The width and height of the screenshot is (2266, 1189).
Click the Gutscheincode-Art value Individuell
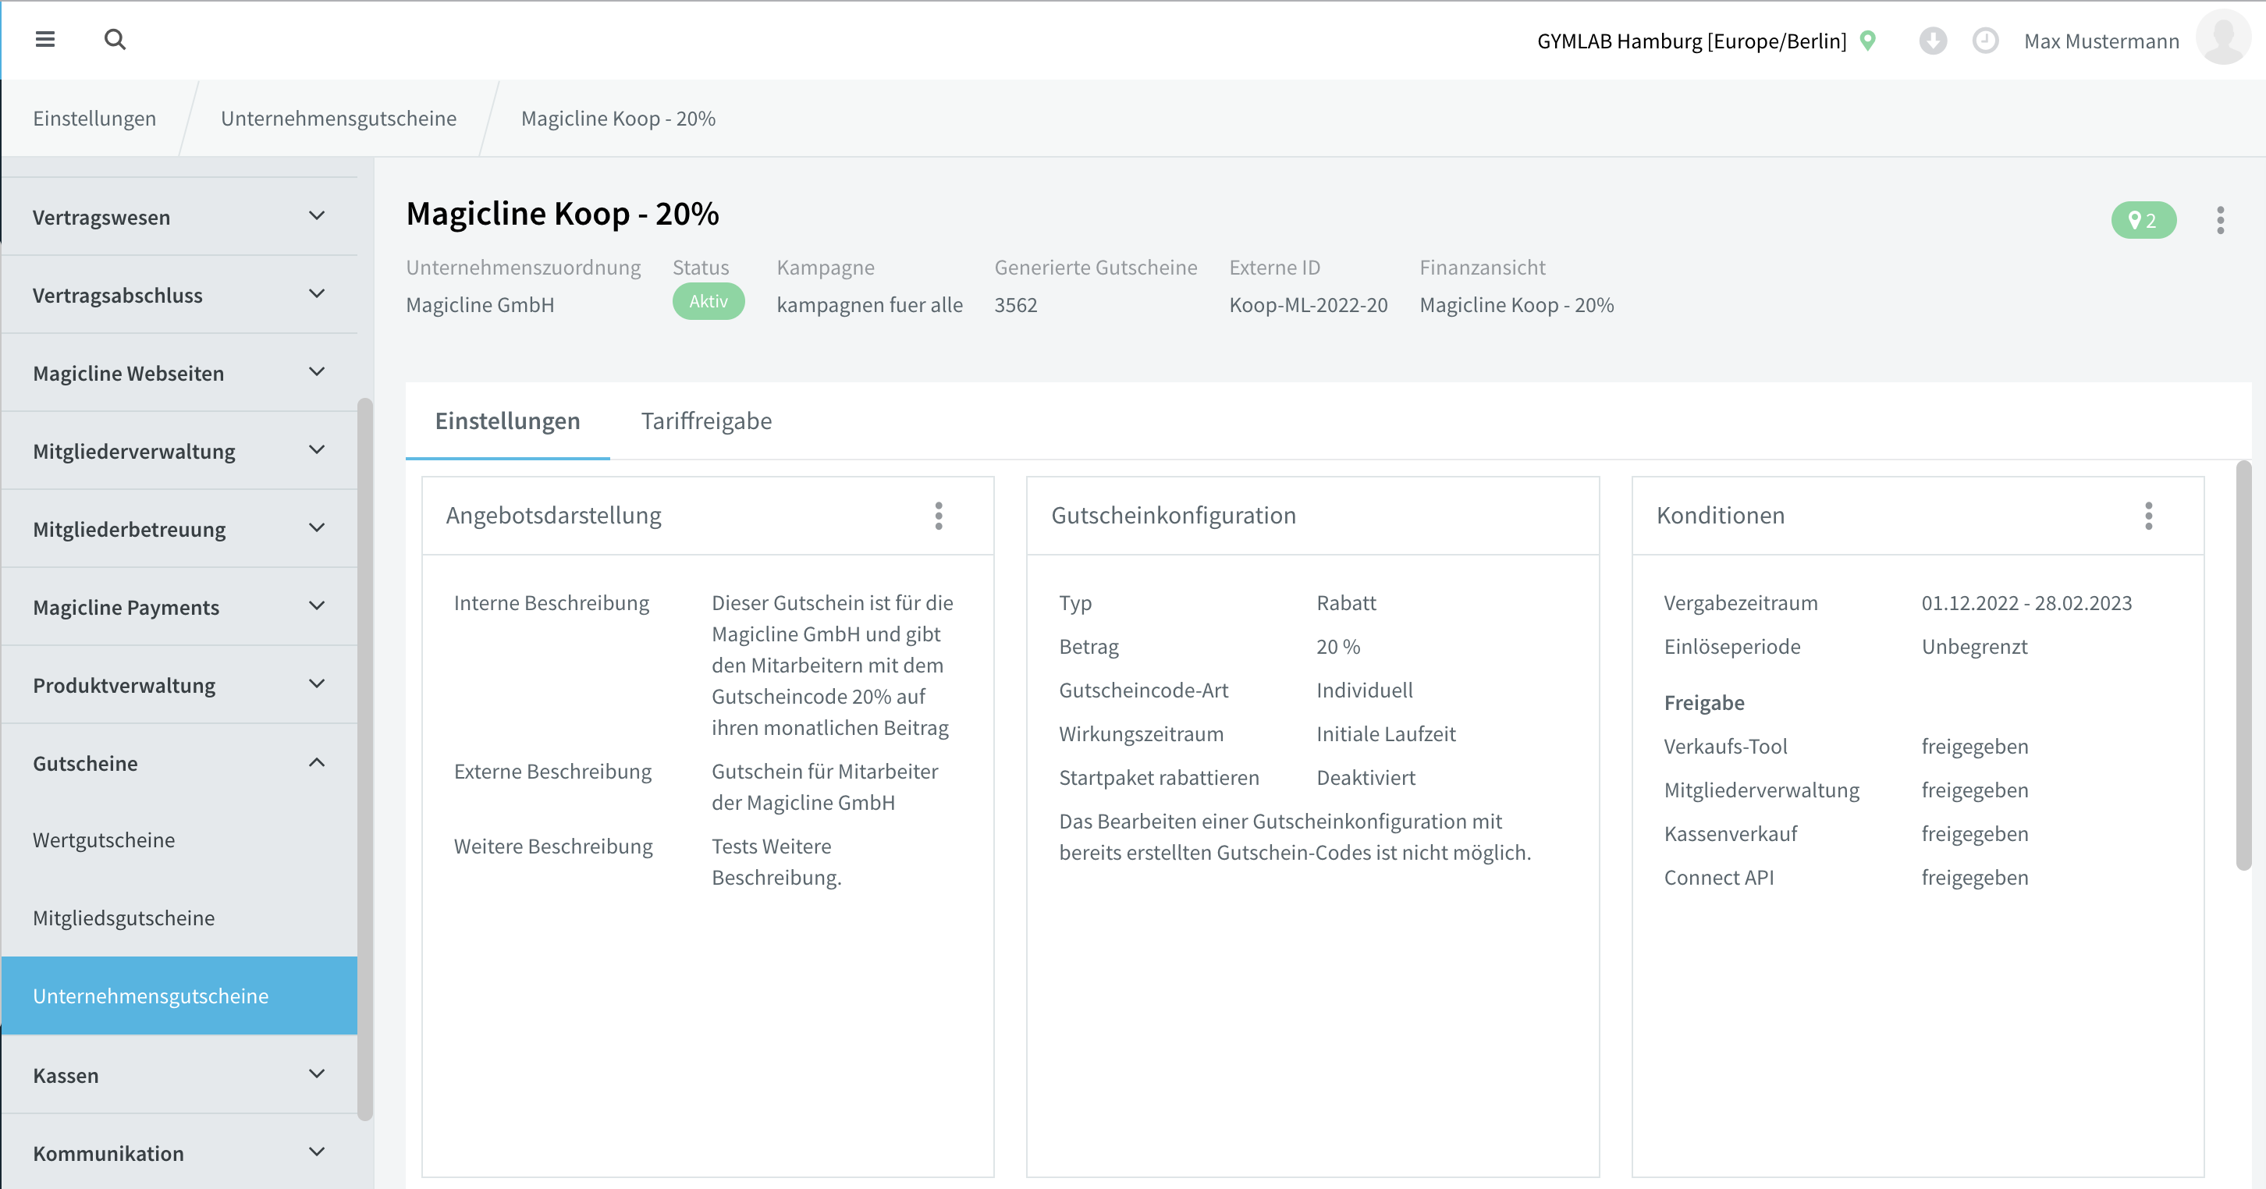(1364, 690)
